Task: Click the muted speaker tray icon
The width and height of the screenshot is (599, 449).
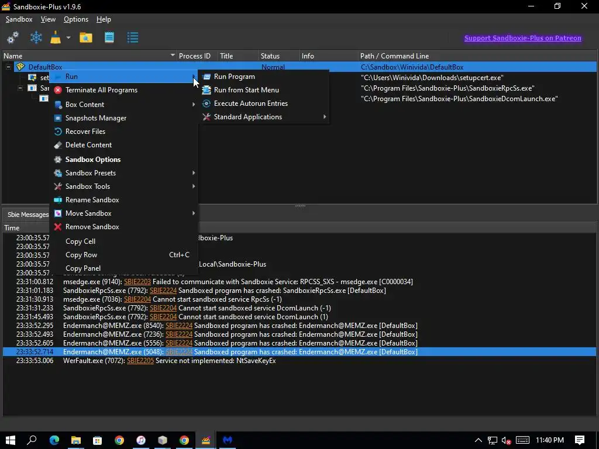Action: coord(506,441)
